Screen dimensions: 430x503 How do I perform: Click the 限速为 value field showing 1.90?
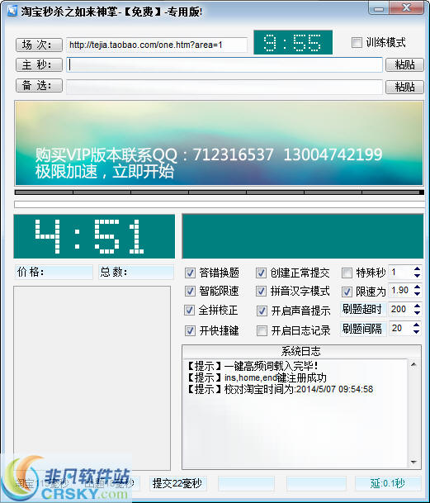401,290
